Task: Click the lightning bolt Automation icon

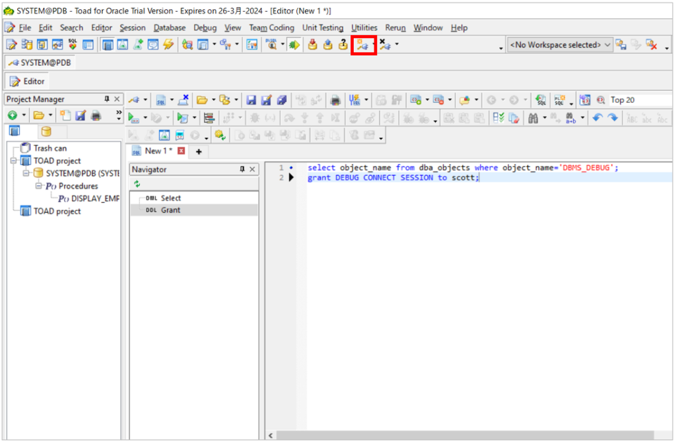Action: [x=168, y=44]
